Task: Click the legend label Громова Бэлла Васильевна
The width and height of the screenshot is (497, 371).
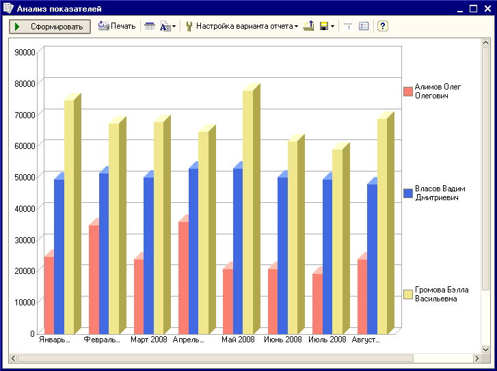Action: pos(442,294)
